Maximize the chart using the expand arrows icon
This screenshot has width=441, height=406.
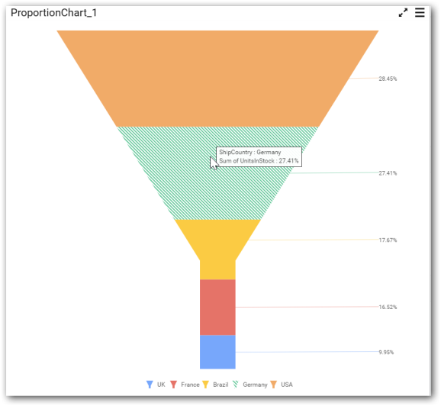(403, 13)
